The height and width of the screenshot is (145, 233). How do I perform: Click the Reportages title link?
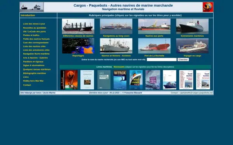click(x=78, y=56)
